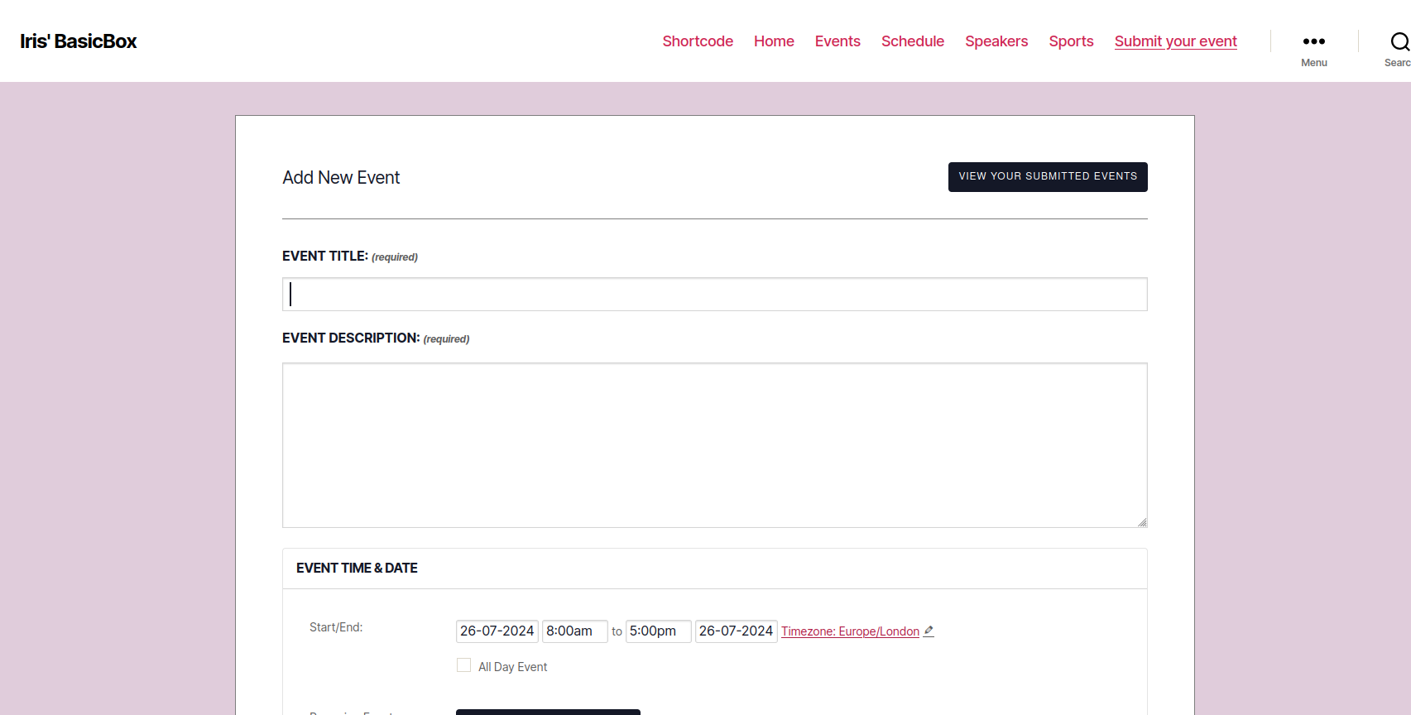Click the description box resize handle
Image resolution: width=1411 pixels, height=715 pixels.
1142,522
